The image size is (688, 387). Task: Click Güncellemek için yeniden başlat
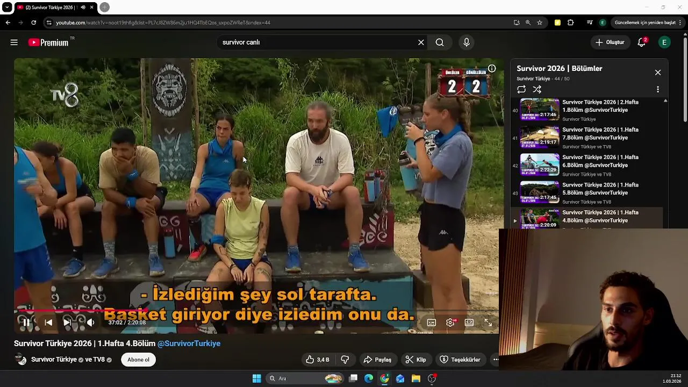coord(648,23)
